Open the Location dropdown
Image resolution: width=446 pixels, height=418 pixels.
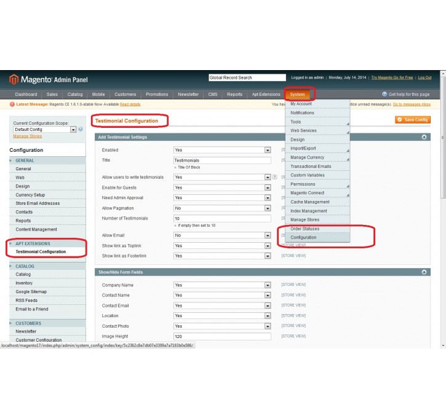[x=222, y=316]
